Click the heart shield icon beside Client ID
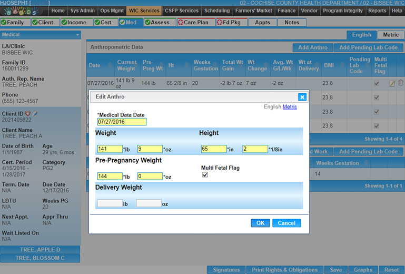This screenshot has width=405, height=274. click(27, 114)
